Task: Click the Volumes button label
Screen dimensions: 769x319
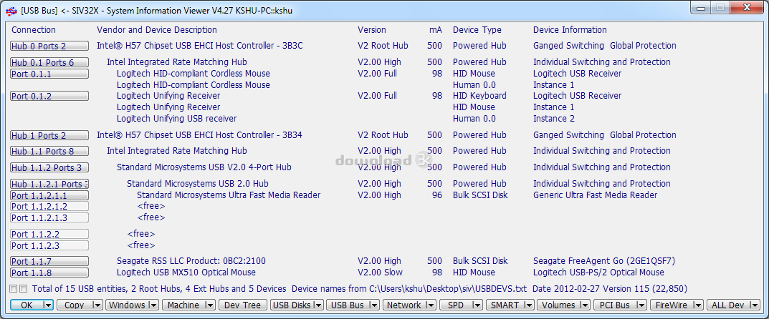Action: pos(558,305)
